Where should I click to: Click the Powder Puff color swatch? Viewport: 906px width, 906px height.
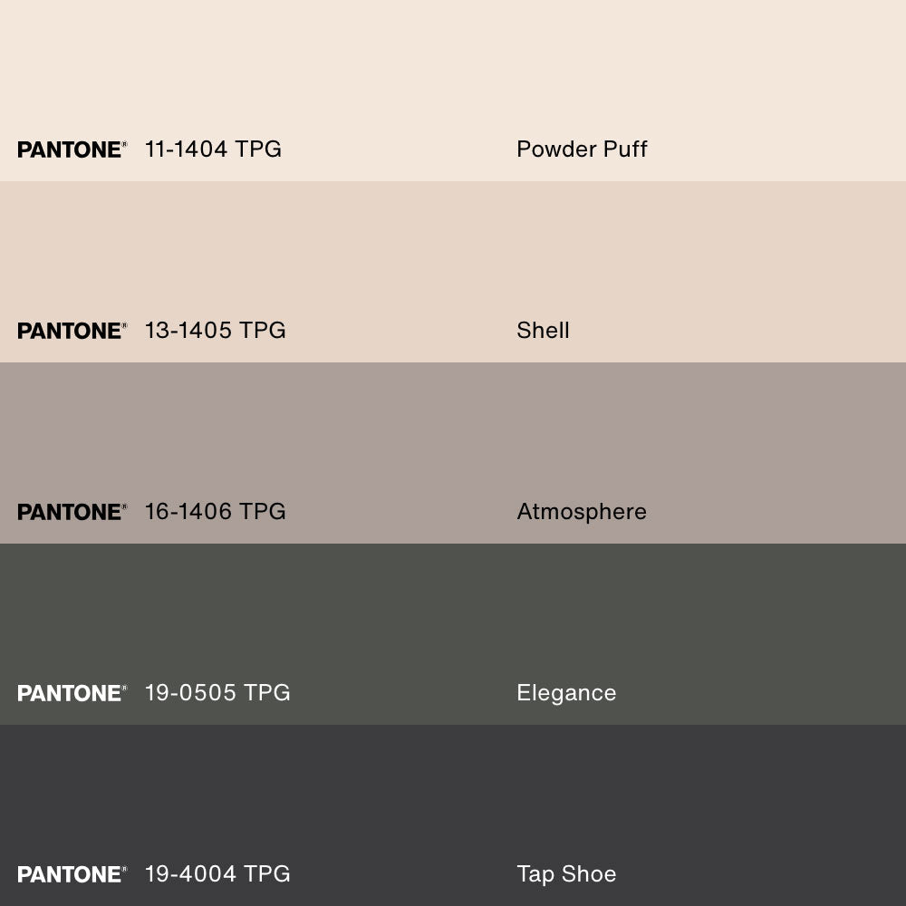453,72
